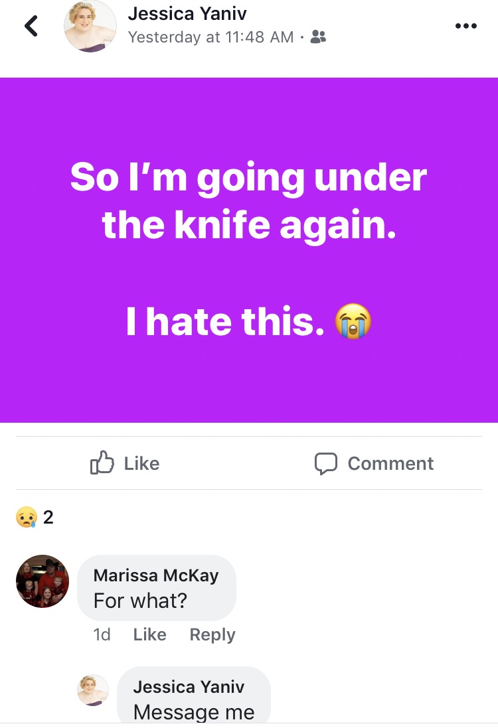Viewport: 498px width, 728px height.
Task: Open the three-dot post options menu
Action: pos(466,26)
